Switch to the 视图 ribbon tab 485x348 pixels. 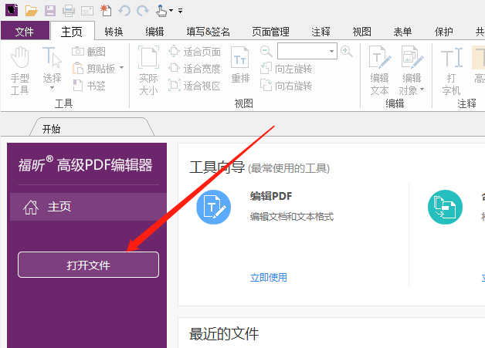click(361, 32)
